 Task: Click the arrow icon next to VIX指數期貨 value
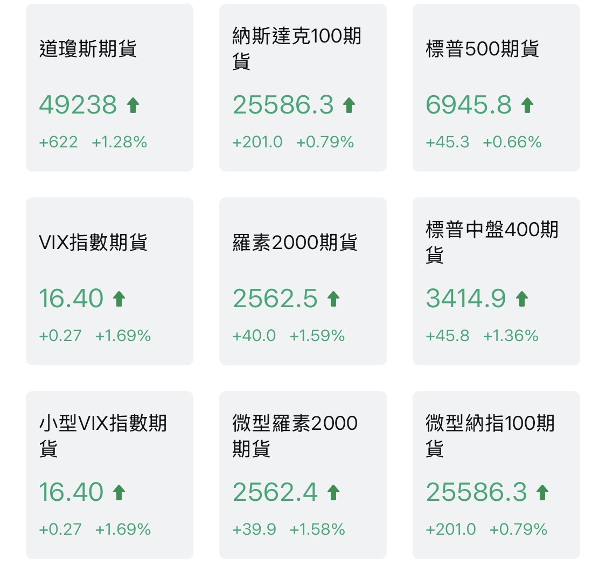(x=120, y=298)
